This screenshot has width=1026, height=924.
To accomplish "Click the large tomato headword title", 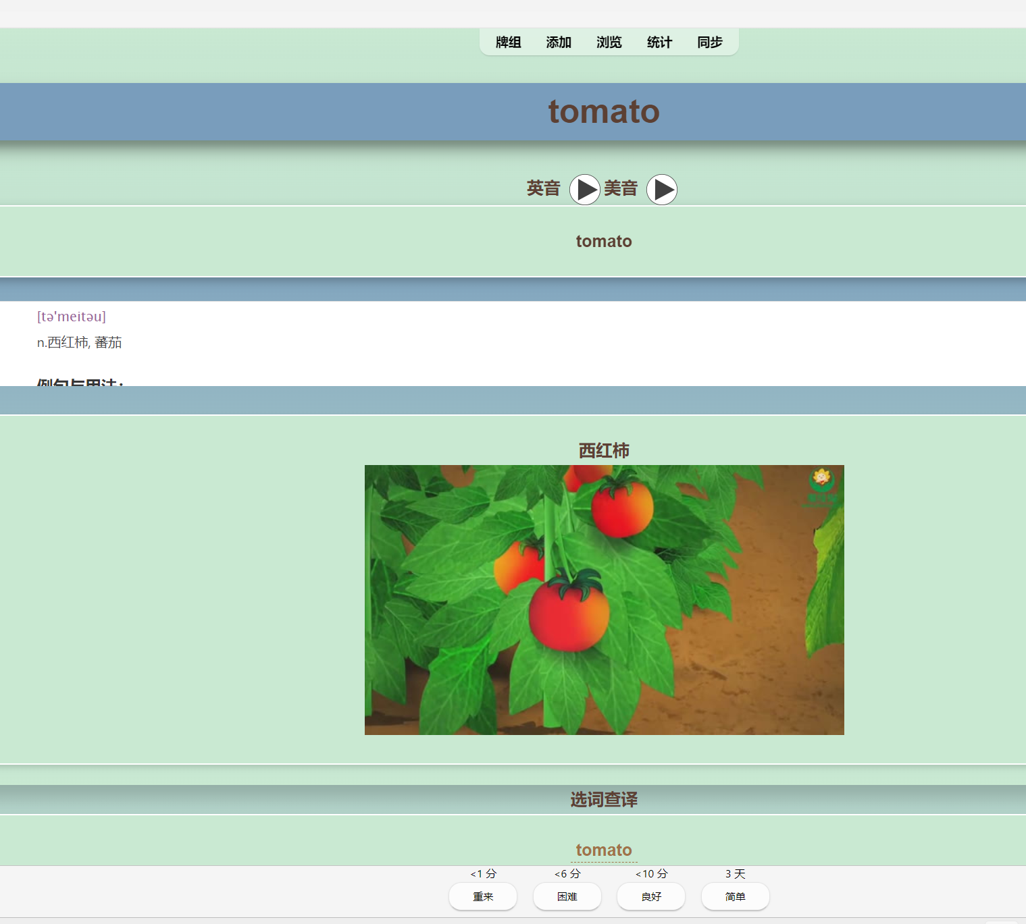I will (604, 111).
